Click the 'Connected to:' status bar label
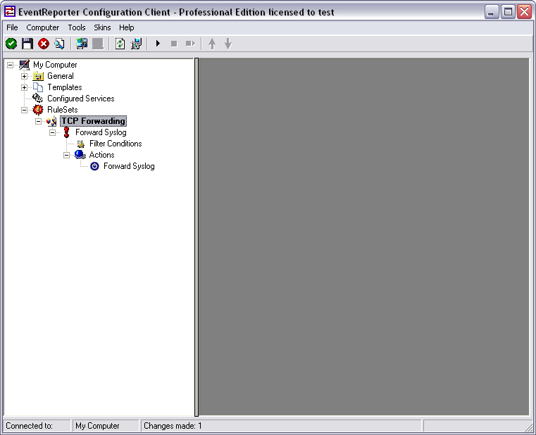Screen dimensions: 536x435 coord(30,426)
